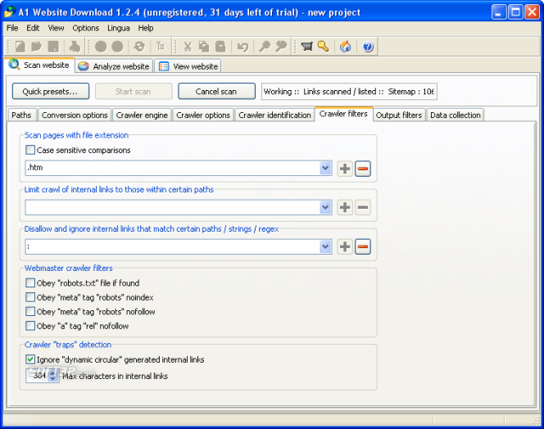Check Obey "meta" tag "robots" noindex

point(30,297)
